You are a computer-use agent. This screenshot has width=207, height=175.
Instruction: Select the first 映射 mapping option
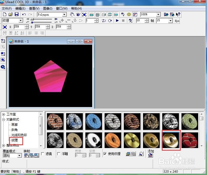click(x=26, y=155)
